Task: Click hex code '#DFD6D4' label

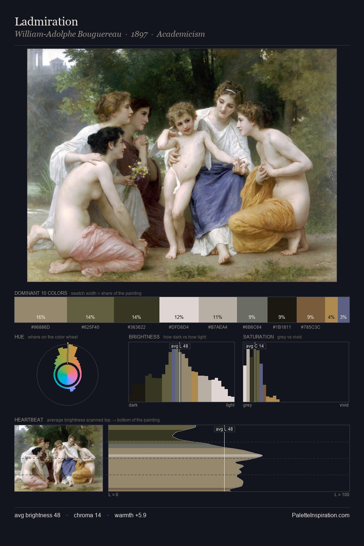Action: click(x=179, y=327)
